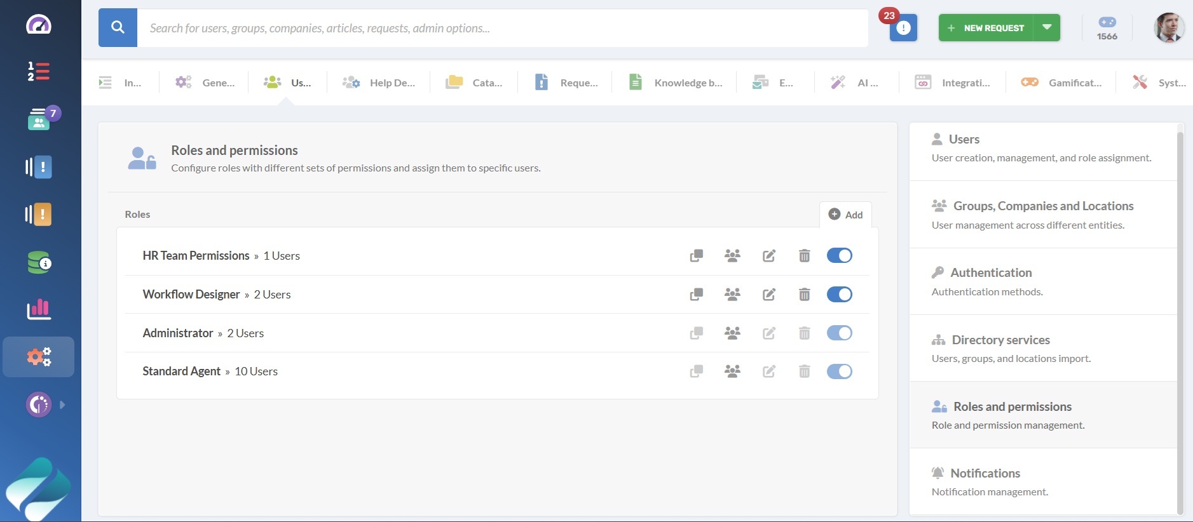Screen dimensions: 1193x522
Task: View users assigned to Workflow Designer role
Action: point(732,295)
